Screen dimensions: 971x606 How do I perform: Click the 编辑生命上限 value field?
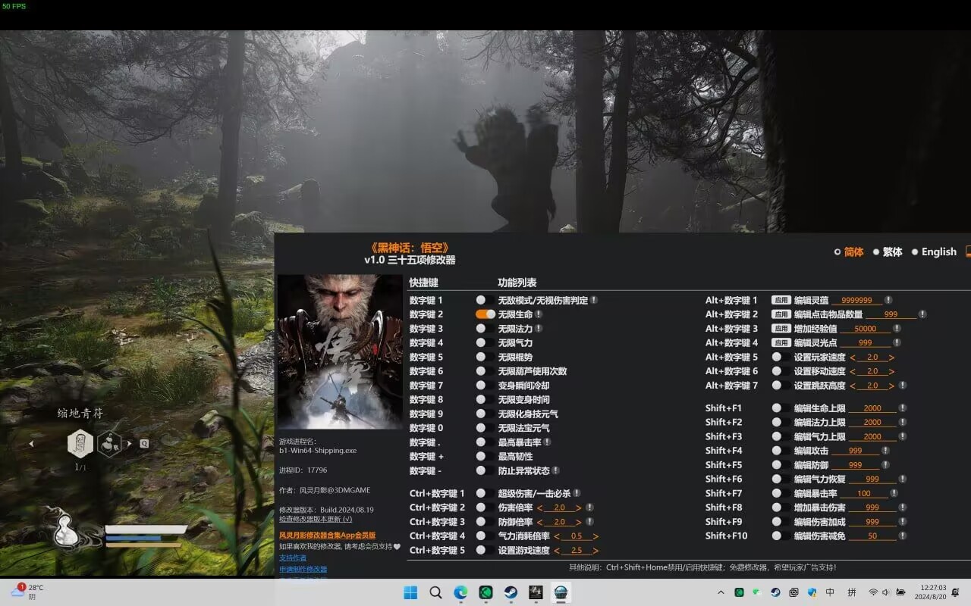click(872, 408)
